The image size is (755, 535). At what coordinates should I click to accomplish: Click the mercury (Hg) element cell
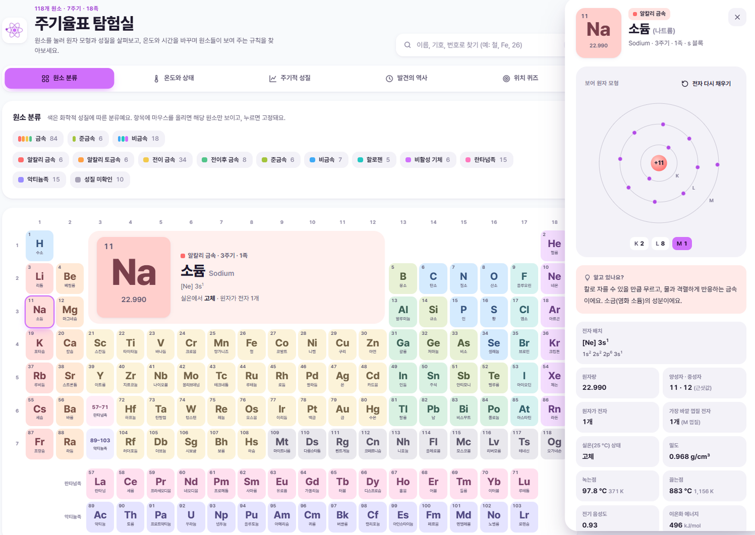tap(373, 411)
